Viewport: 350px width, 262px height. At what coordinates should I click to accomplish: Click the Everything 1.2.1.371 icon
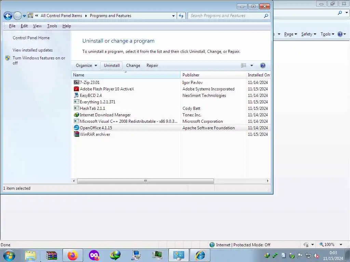pyautogui.click(x=76, y=102)
